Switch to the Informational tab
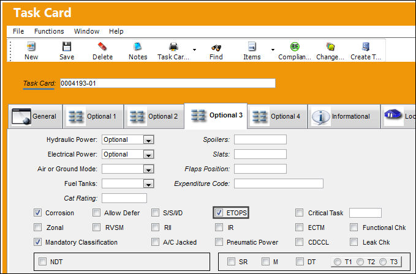The width and height of the screenshot is (416, 274). [344, 116]
